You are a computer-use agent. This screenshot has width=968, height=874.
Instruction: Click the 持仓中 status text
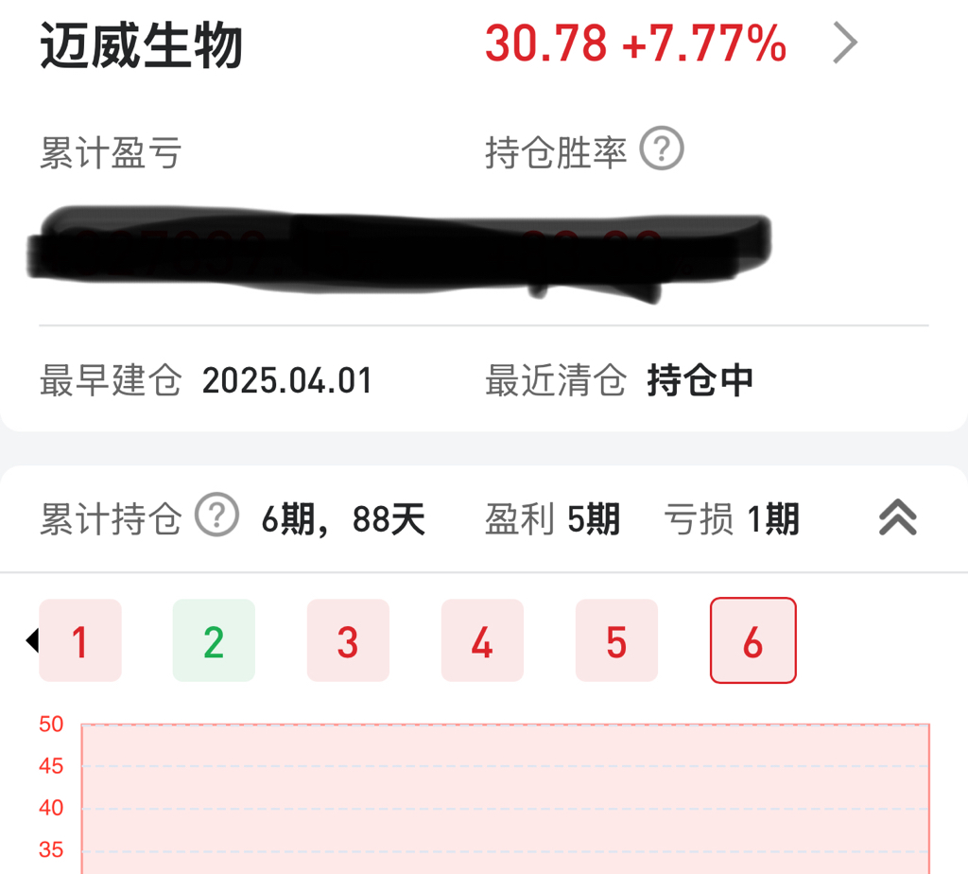pos(700,380)
